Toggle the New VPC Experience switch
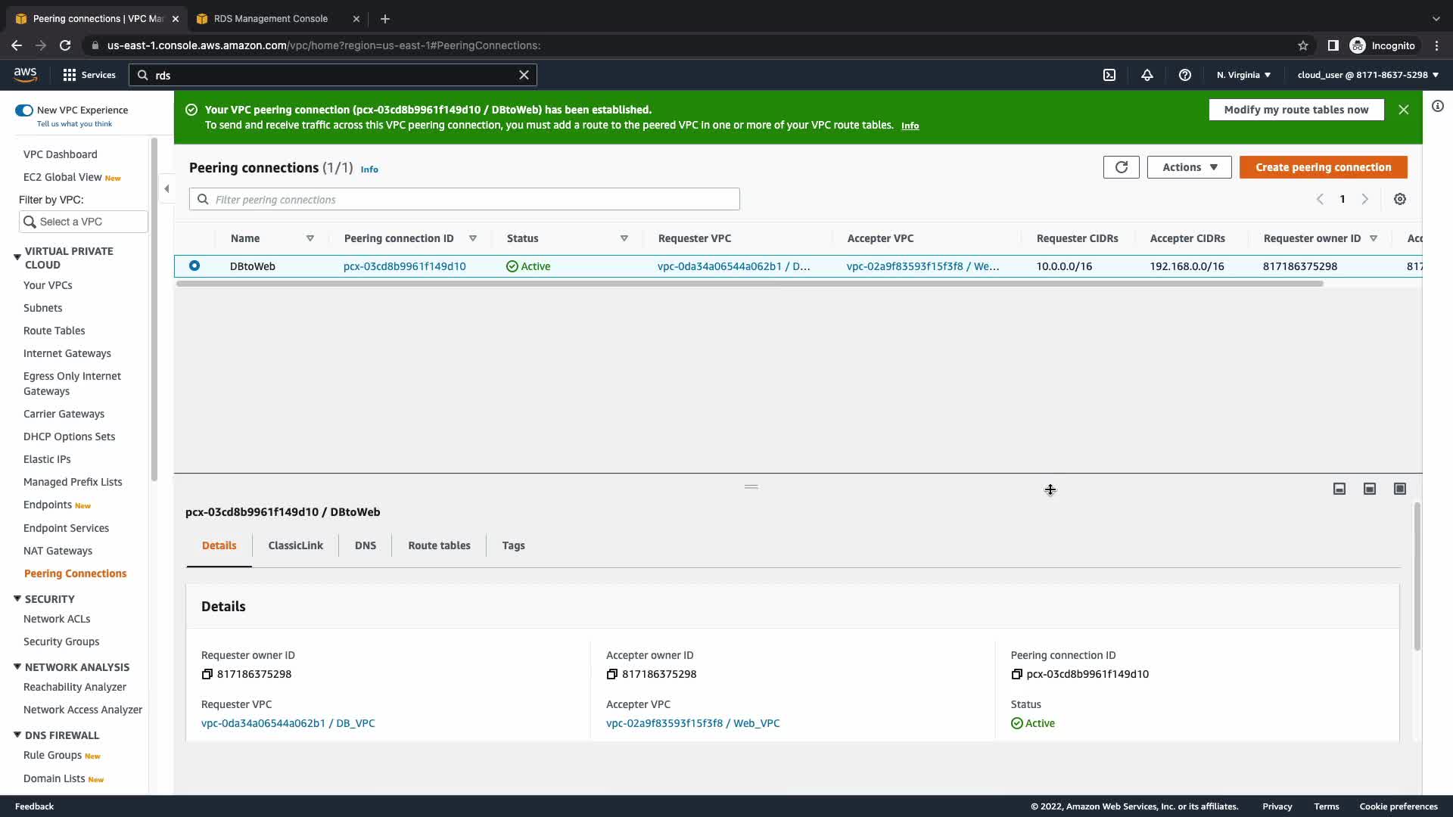Image resolution: width=1453 pixels, height=817 pixels. (24, 110)
